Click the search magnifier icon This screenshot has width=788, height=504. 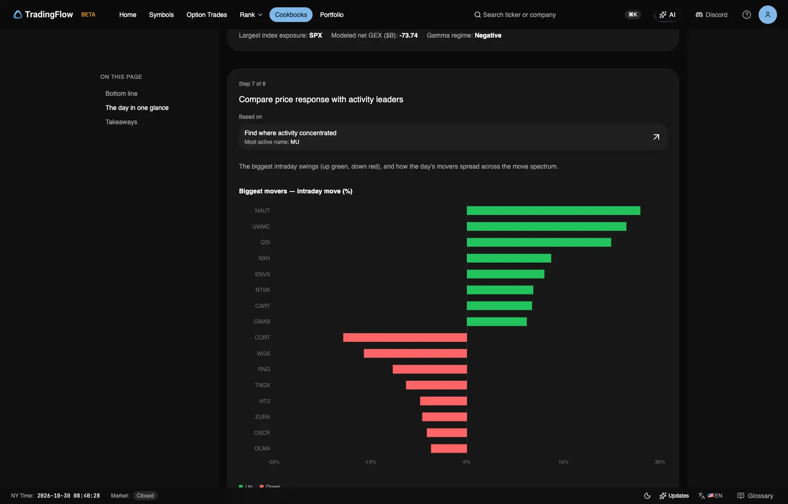[477, 15]
